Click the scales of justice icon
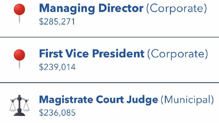The height and width of the screenshot is (123, 219). tap(19, 104)
